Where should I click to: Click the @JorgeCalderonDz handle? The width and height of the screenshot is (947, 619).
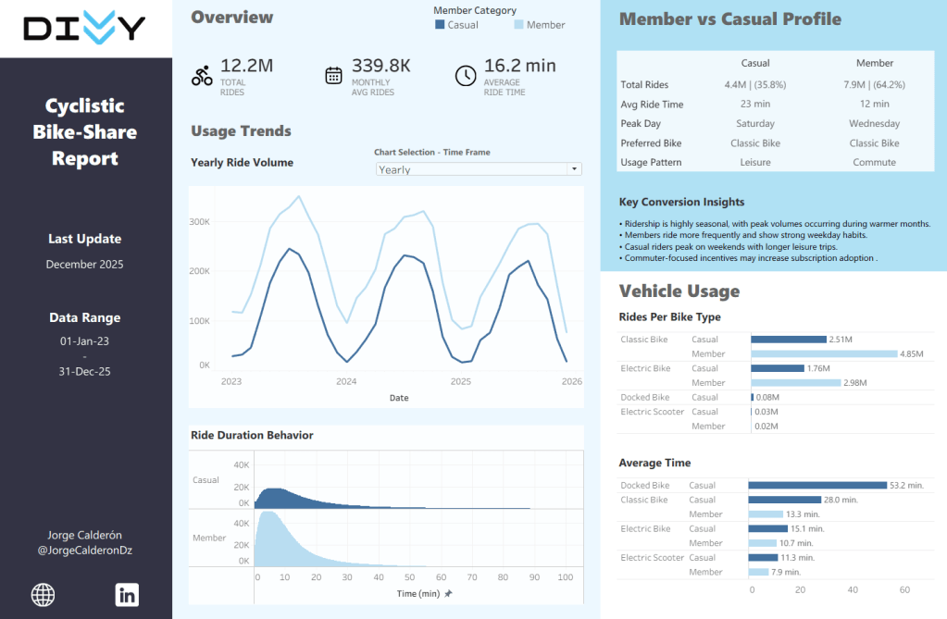85,551
